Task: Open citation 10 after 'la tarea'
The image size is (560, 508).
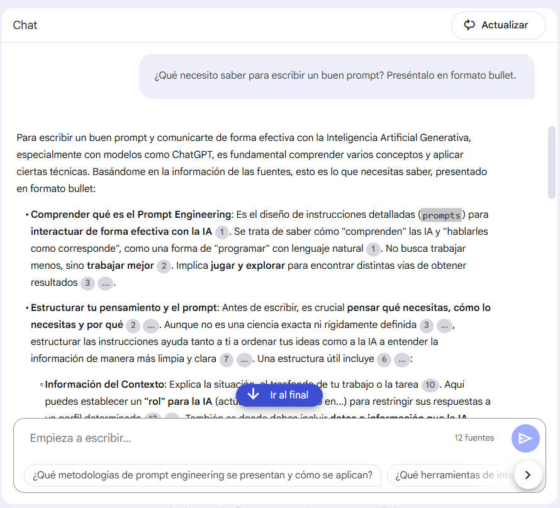Action: (x=430, y=385)
